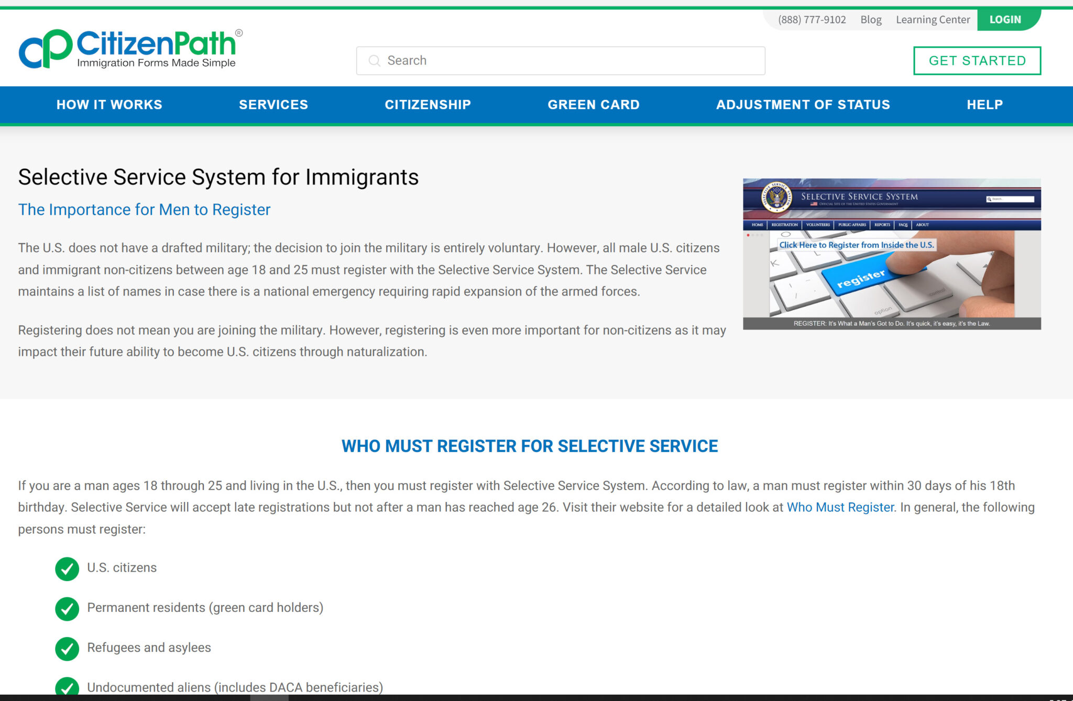Open the Services menu
Viewport: 1073px width, 701px height.
tap(273, 105)
